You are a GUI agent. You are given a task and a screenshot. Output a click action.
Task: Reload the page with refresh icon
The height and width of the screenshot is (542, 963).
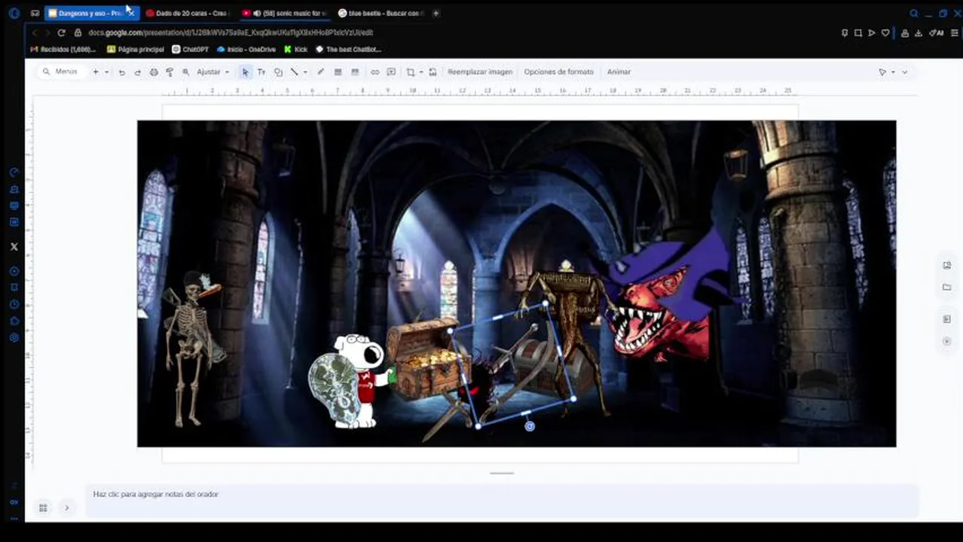click(61, 33)
